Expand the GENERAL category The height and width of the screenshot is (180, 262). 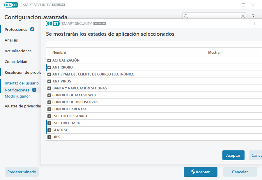point(49,130)
